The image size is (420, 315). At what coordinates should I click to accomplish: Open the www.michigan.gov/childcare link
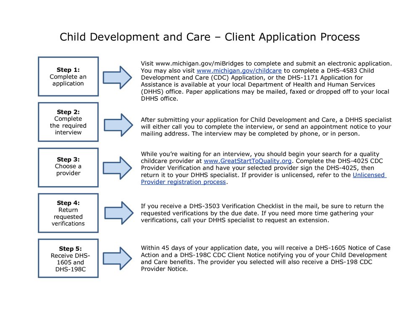click(239, 71)
